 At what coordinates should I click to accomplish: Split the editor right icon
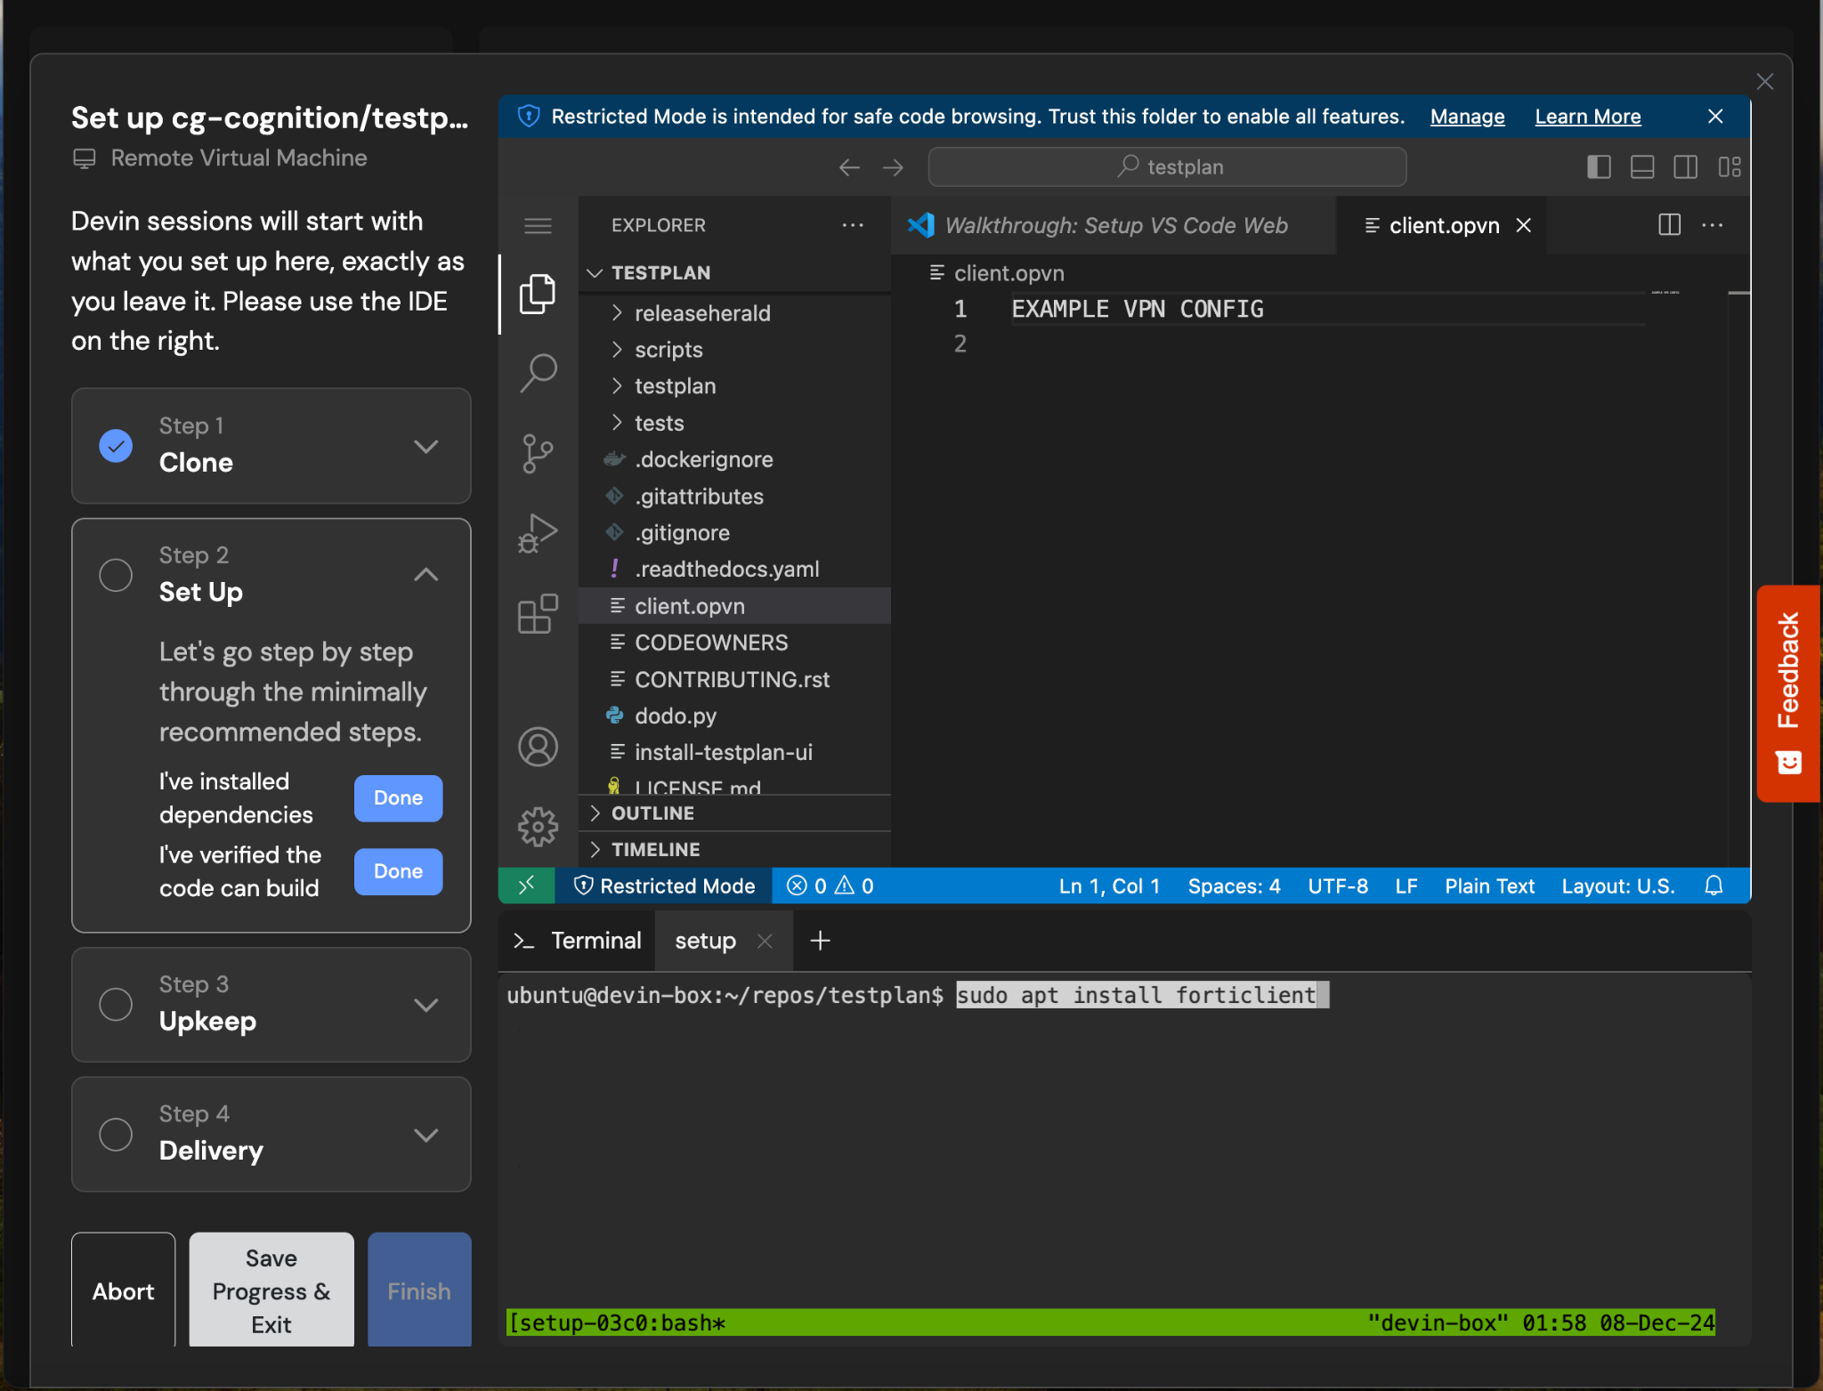[1669, 225]
